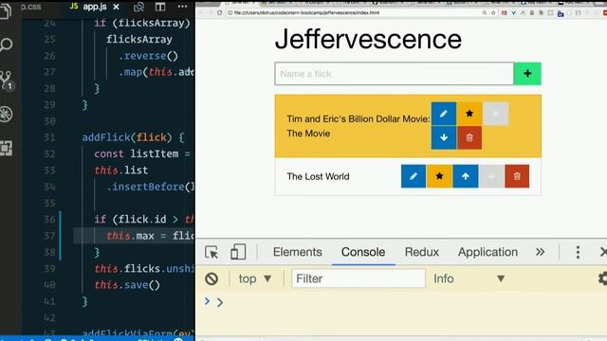Viewport: 607px width, 341px height.
Task: Delete The Lost World with trash icon
Action: coord(517,176)
